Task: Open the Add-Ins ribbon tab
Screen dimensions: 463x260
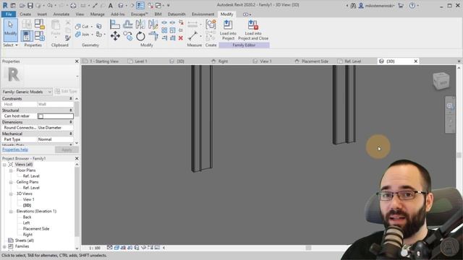Action: click(117, 14)
